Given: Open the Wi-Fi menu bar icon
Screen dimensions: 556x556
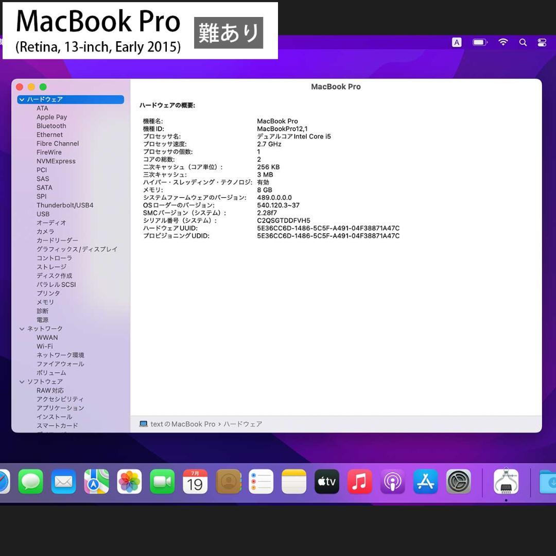Looking at the screenshot, I should coord(503,42).
